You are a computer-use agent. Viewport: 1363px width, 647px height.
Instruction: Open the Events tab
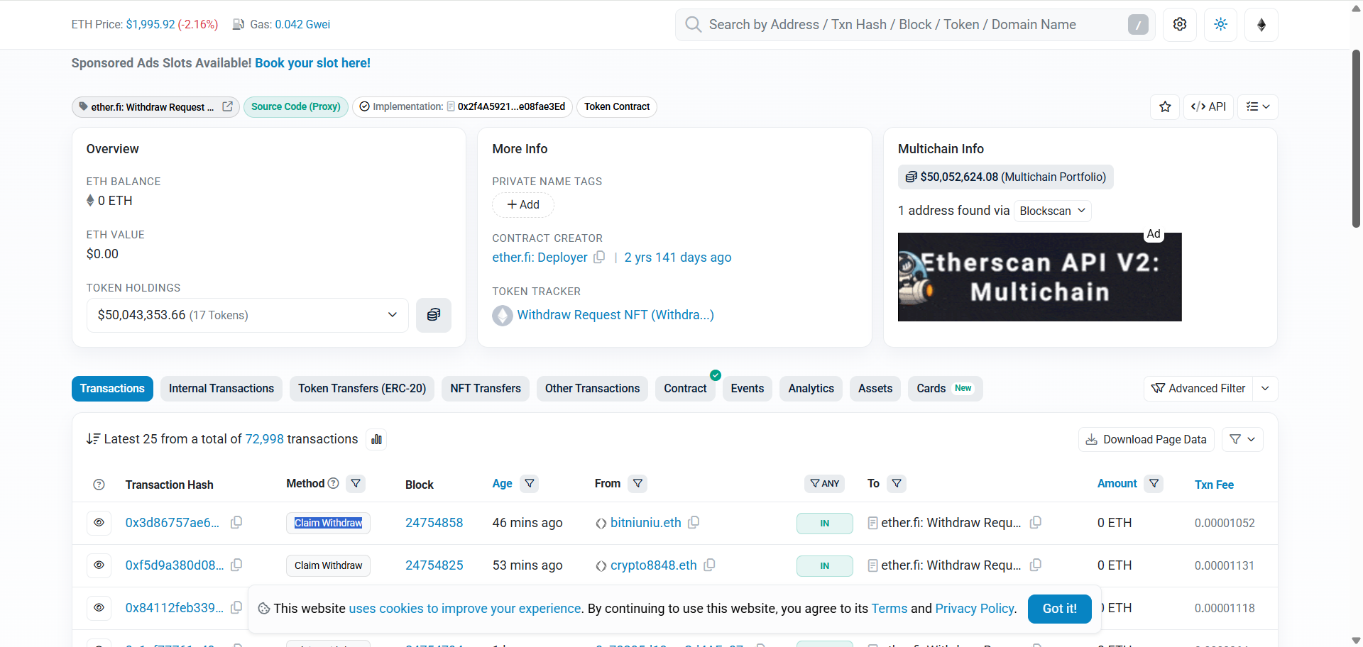point(747,388)
